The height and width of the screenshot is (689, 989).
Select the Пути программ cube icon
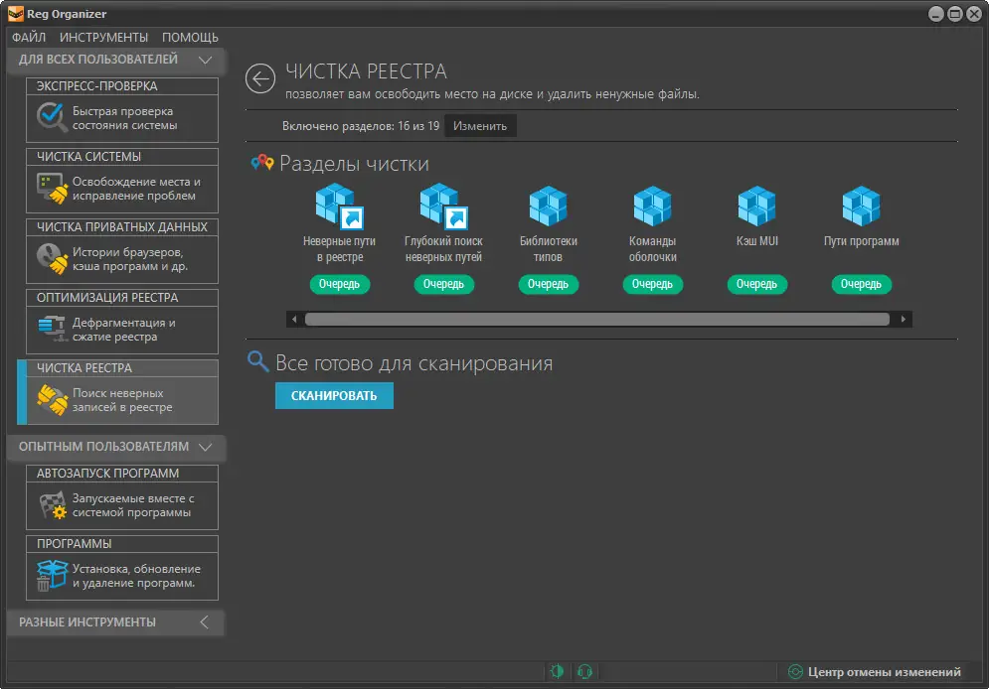[x=861, y=206]
